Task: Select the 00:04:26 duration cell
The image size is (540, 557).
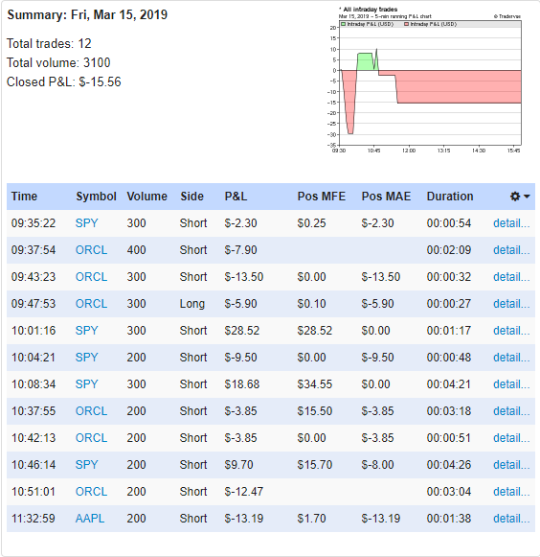Action: [449, 465]
